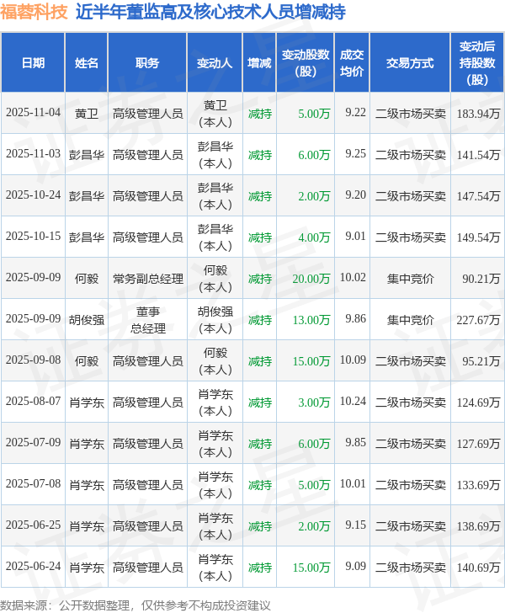Click 胡俊强 in the 姓名 column
Viewport: 505px width, 613px height.
coord(87,320)
